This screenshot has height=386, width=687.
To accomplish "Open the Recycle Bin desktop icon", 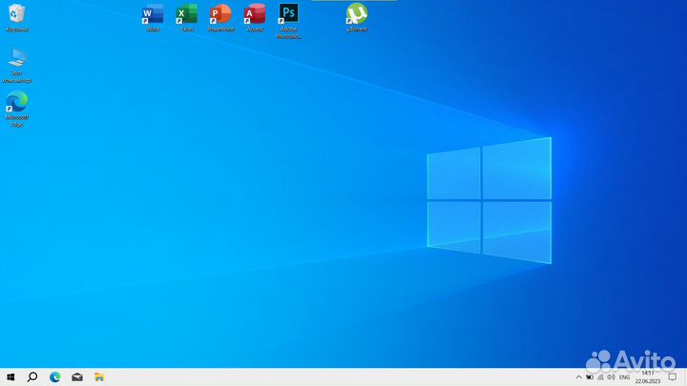I will pos(17,17).
